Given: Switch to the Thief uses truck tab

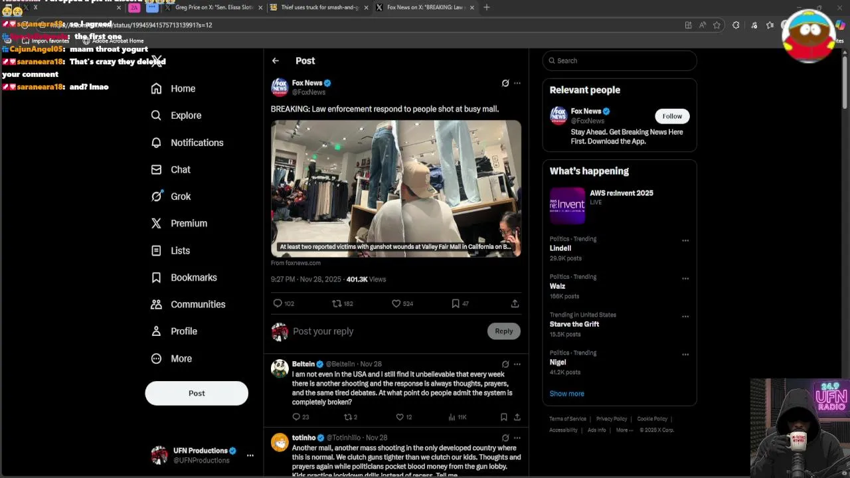Looking at the screenshot, I should [319, 7].
